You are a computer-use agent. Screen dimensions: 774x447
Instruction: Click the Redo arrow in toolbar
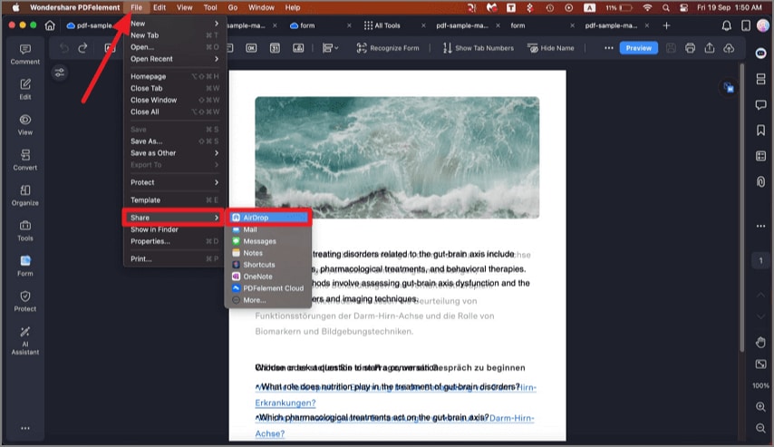[x=82, y=48]
